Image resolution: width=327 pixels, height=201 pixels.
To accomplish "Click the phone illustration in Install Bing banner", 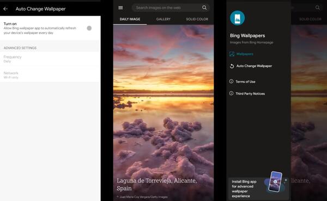I will click(275, 181).
